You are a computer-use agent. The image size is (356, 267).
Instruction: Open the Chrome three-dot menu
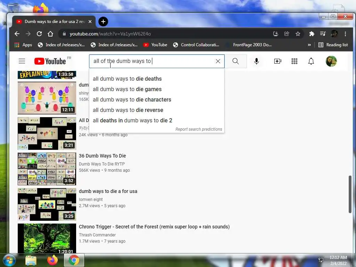point(345,34)
